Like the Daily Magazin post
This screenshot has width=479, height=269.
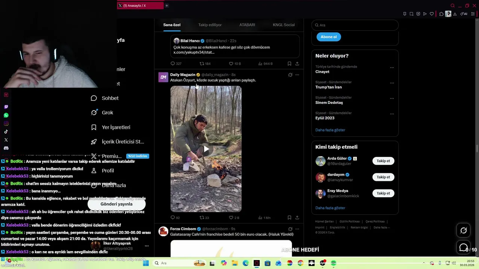(234, 217)
